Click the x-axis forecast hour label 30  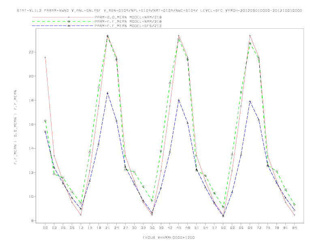point(134,228)
